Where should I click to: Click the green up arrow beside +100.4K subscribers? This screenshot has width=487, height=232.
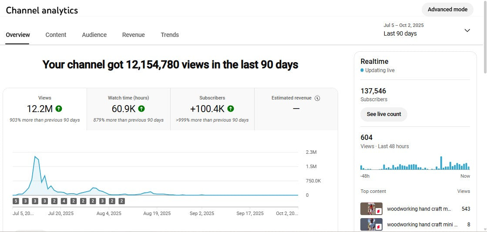point(231,109)
